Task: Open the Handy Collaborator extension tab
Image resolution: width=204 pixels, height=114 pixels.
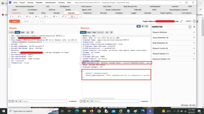Action: pyautogui.click(x=113, y=10)
